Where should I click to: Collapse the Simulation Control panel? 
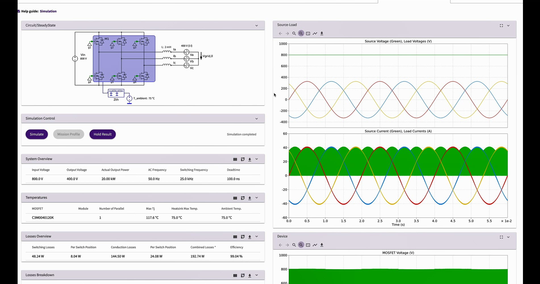[257, 119]
